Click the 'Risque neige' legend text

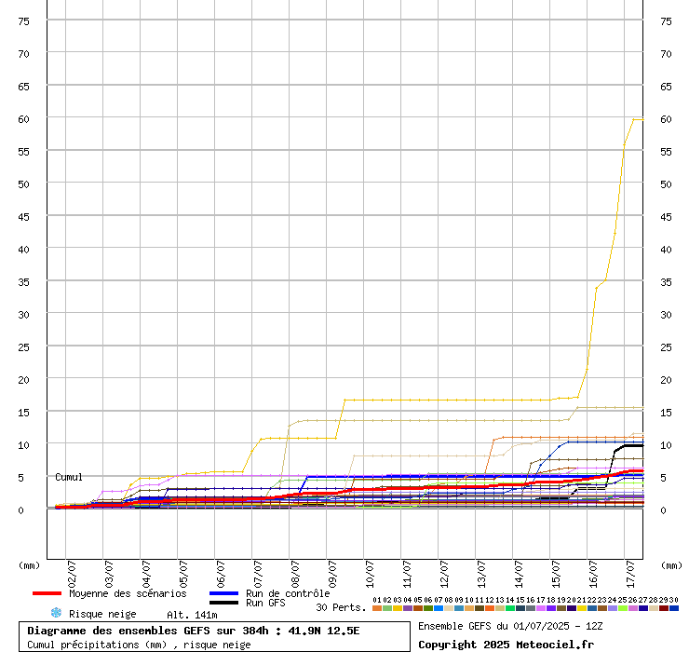(102, 614)
